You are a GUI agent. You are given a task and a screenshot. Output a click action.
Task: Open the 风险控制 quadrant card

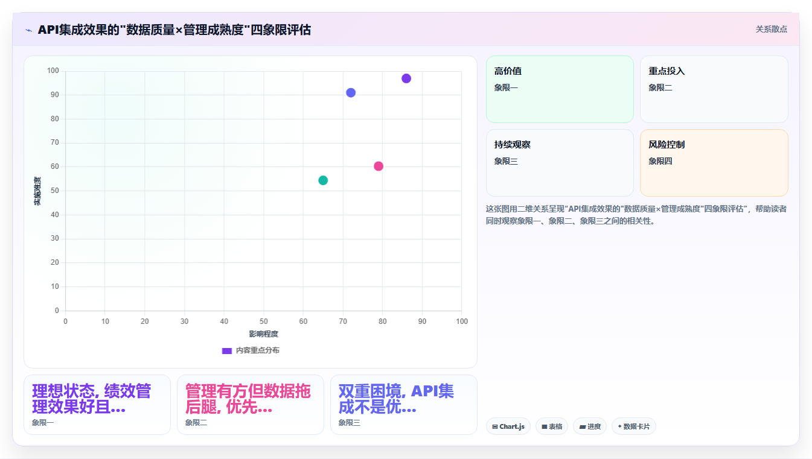point(714,163)
